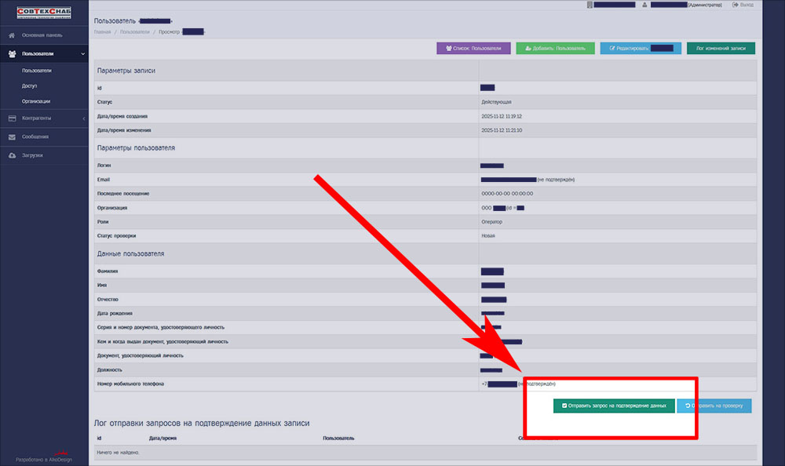Click the card icon next to Контрагенты
This screenshot has height=466, width=785.
click(12, 118)
